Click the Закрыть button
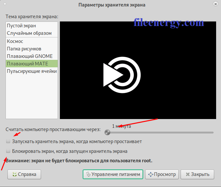Screen dimensions: 221x187 pos(198,174)
